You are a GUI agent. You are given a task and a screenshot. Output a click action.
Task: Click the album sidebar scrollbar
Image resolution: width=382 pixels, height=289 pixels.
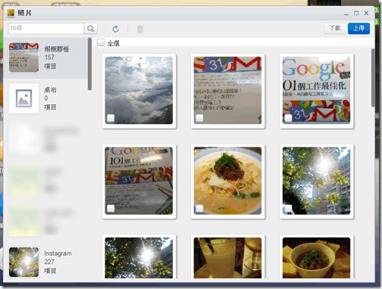pyautogui.click(x=89, y=64)
